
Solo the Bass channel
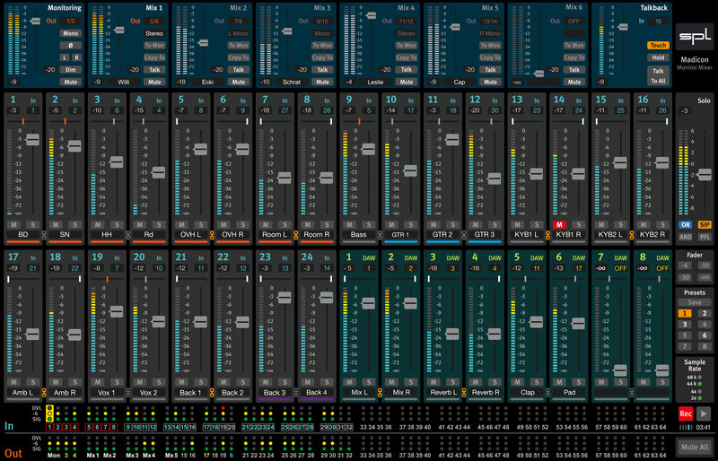[x=368, y=224]
